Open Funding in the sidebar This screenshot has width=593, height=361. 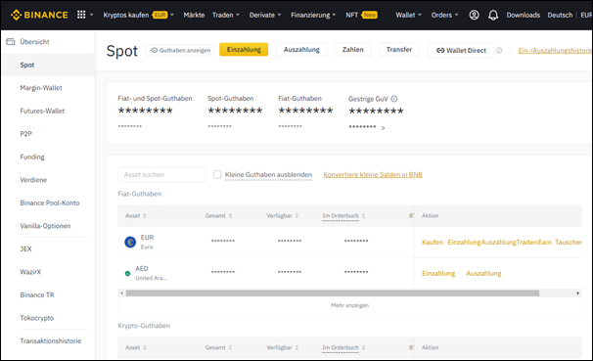pos(32,157)
